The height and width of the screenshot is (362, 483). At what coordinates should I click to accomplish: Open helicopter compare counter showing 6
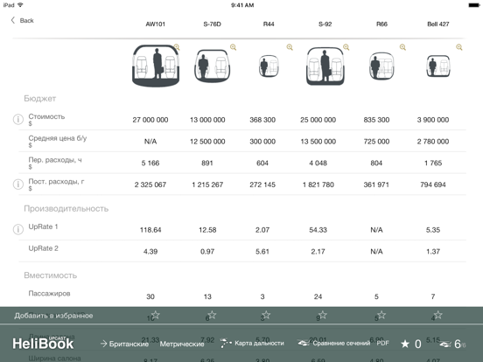pyautogui.click(x=453, y=344)
